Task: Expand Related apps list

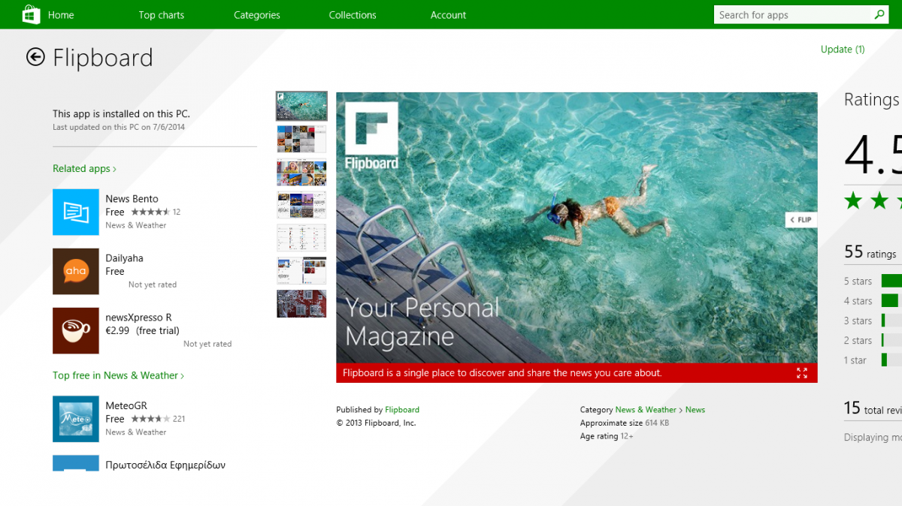Action: (x=84, y=169)
